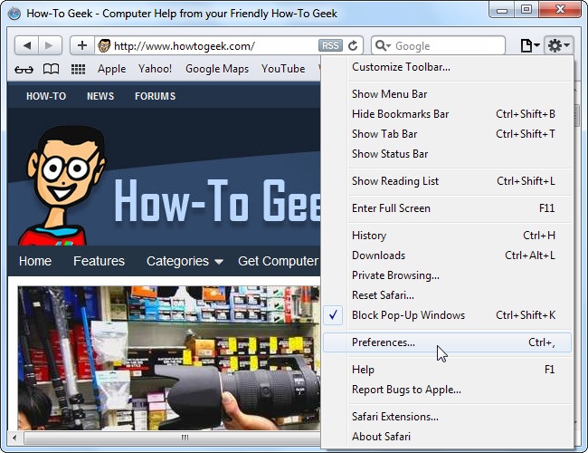The width and height of the screenshot is (588, 453).
Task: Open the Google Maps bookmark link
Action: 218,69
